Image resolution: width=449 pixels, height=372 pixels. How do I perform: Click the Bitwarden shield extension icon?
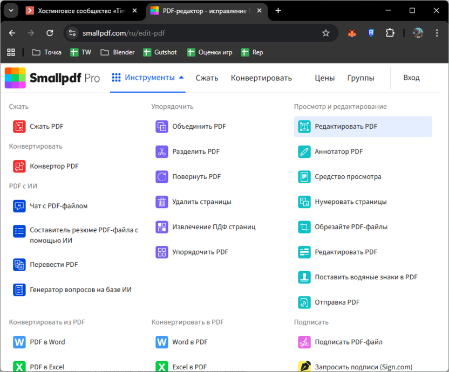pos(371,33)
